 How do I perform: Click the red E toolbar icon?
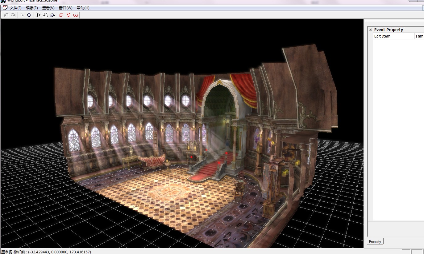tap(61, 15)
